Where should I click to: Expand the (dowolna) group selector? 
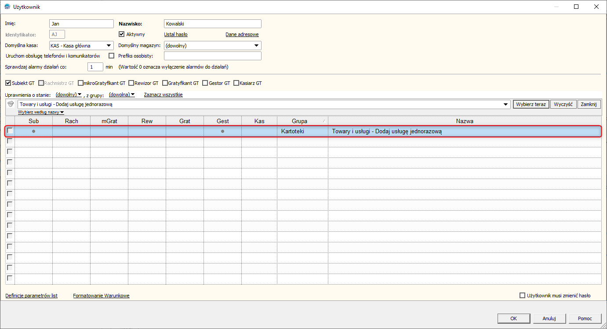pos(122,95)
